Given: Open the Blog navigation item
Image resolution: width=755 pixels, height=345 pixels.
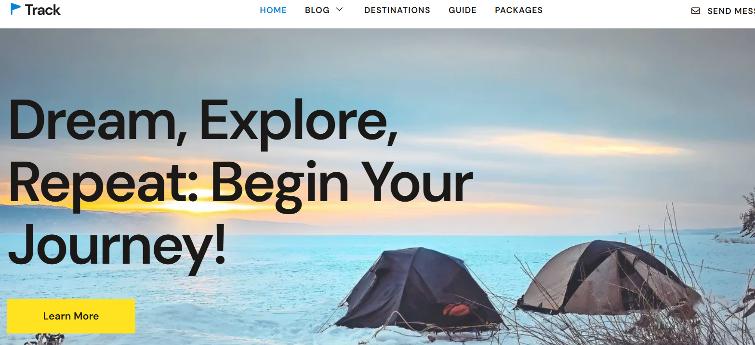Looking at the screenshot, I should click(317, 10).
